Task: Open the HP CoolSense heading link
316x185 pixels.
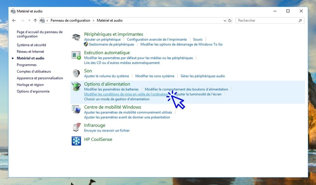Action: [98, 139]
